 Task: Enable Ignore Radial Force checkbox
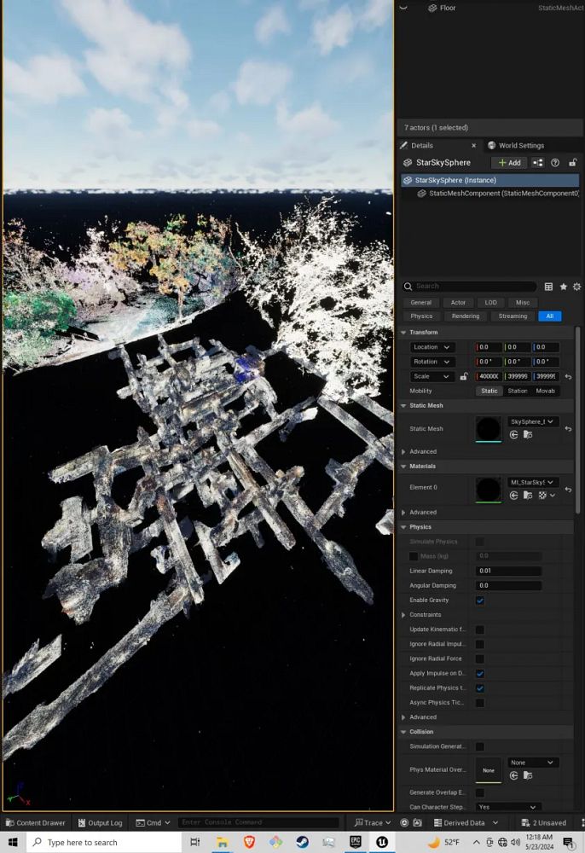click(480, 659)
